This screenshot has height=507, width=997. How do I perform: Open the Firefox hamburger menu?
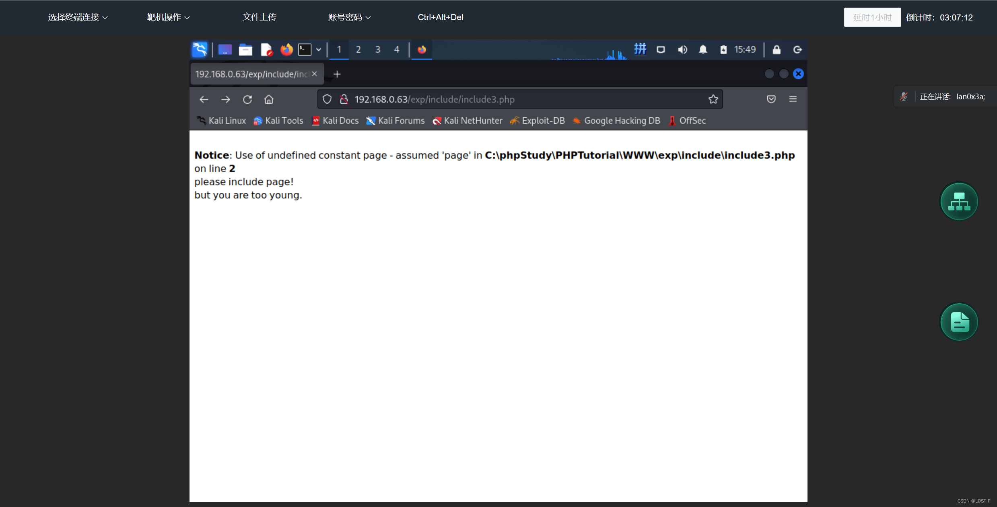[x=793, y=99]
